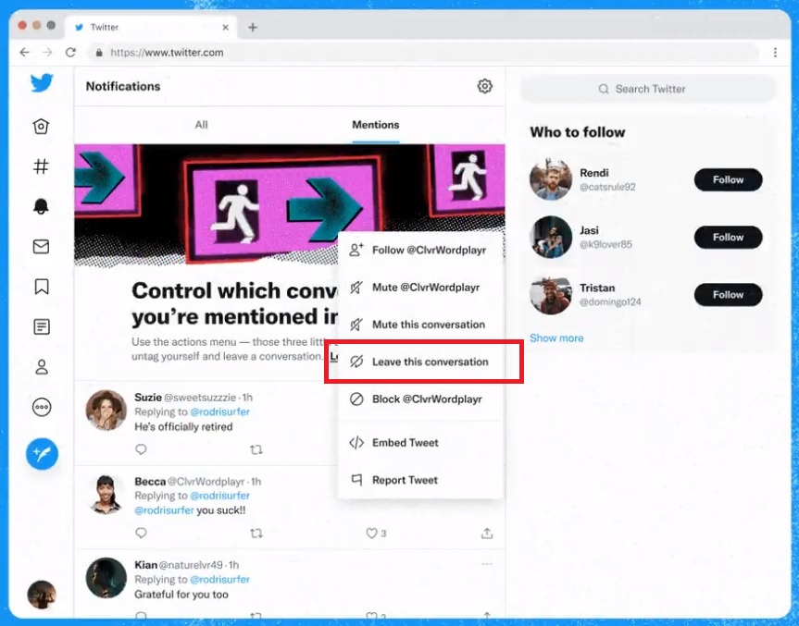Expand the More circle menu in sidebar
Viewport: 799px width, 626px height.
(41, 407)
